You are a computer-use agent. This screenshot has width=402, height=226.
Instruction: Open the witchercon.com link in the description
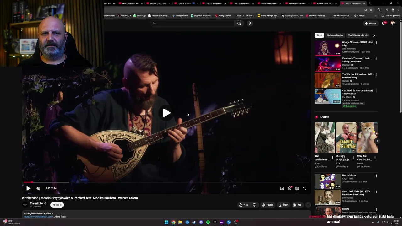(x=38, y=217)
